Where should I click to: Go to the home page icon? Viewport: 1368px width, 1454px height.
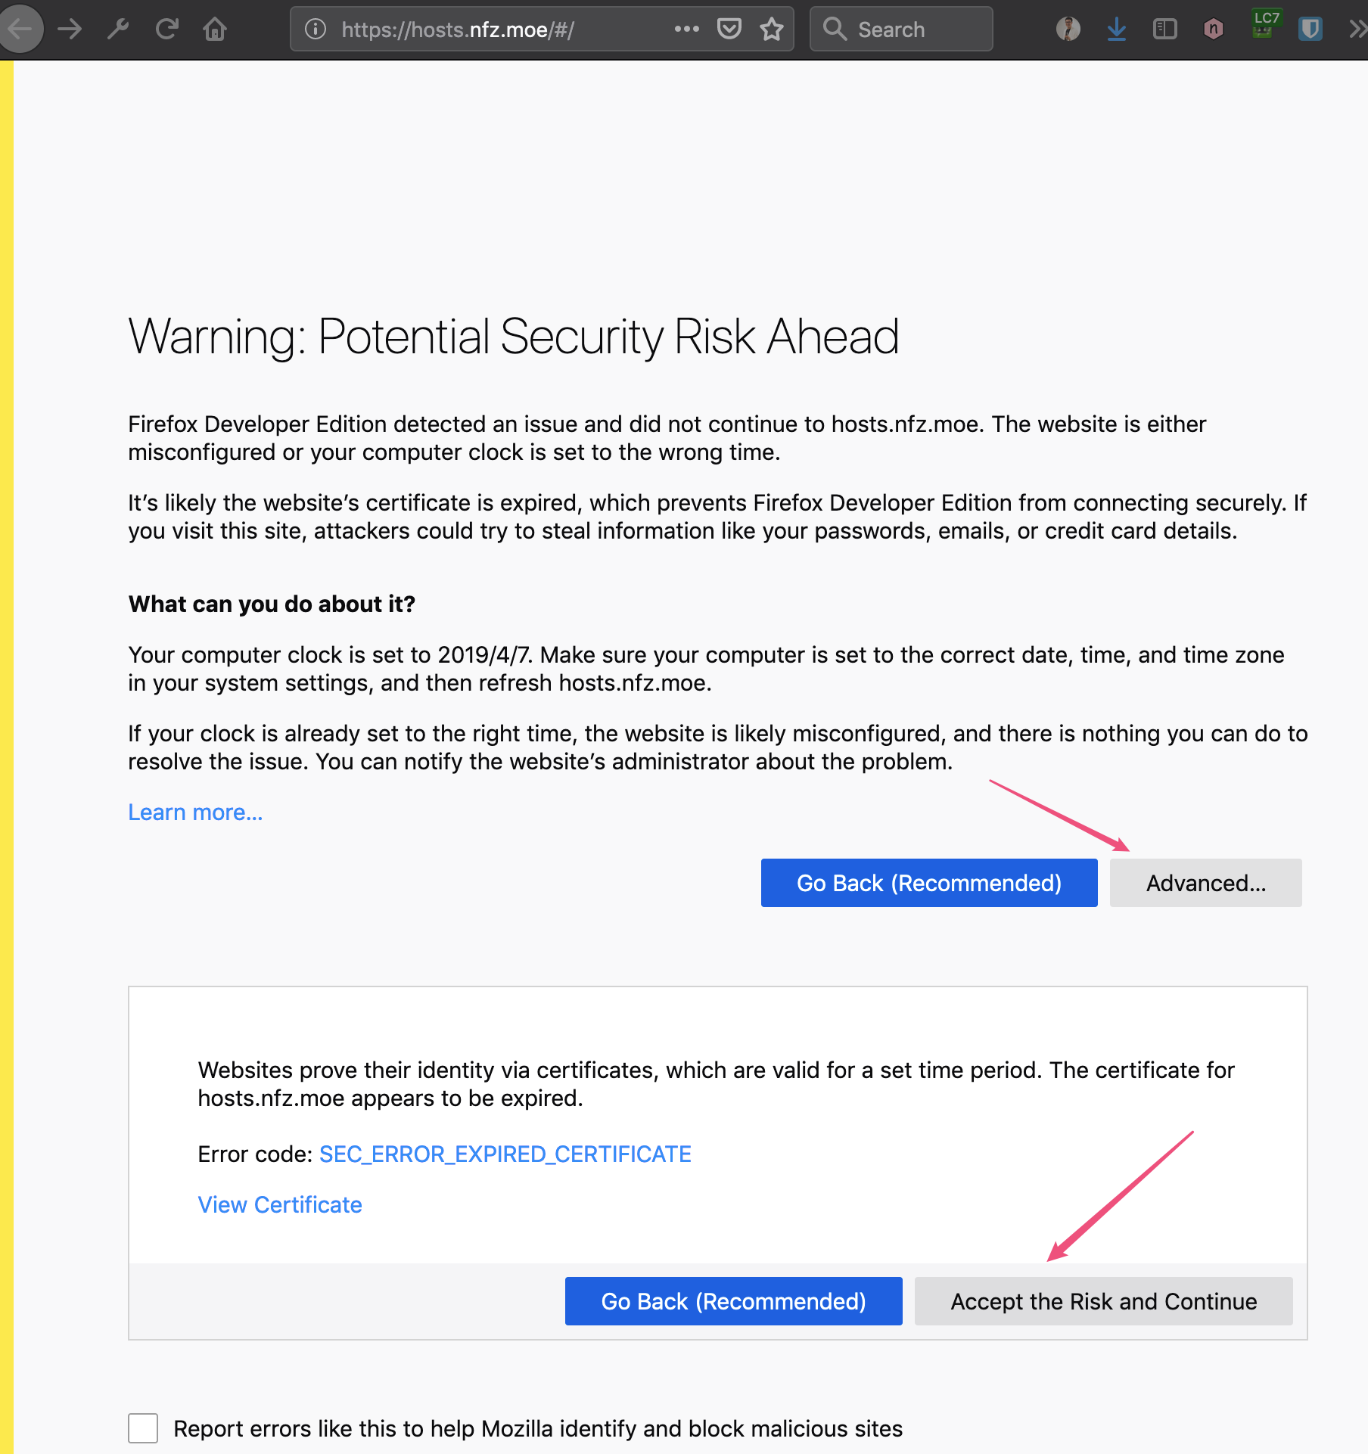click(x=215, y=30)
